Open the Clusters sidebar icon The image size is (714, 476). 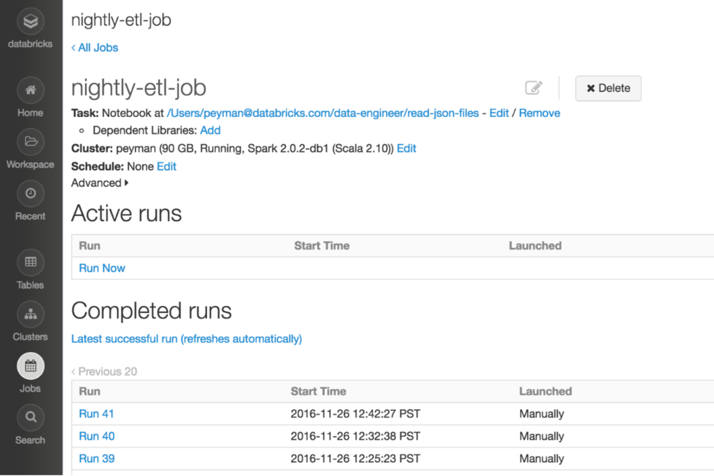pyautogui.click(x=31, y=314)
